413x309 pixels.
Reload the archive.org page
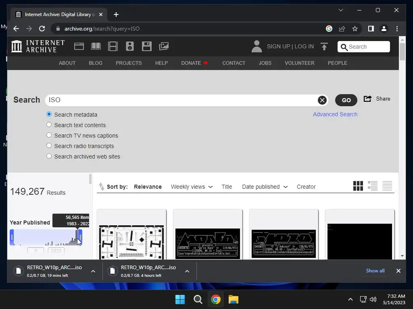tap(42, 29)
